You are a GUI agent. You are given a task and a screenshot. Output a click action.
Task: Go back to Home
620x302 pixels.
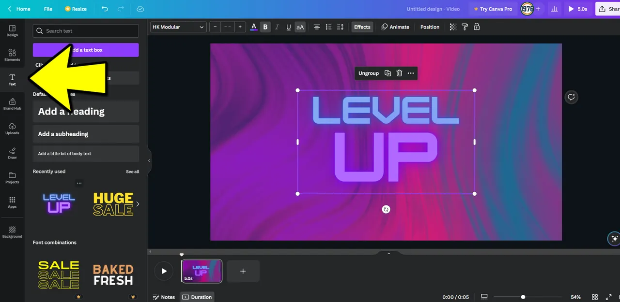point(19,9)
